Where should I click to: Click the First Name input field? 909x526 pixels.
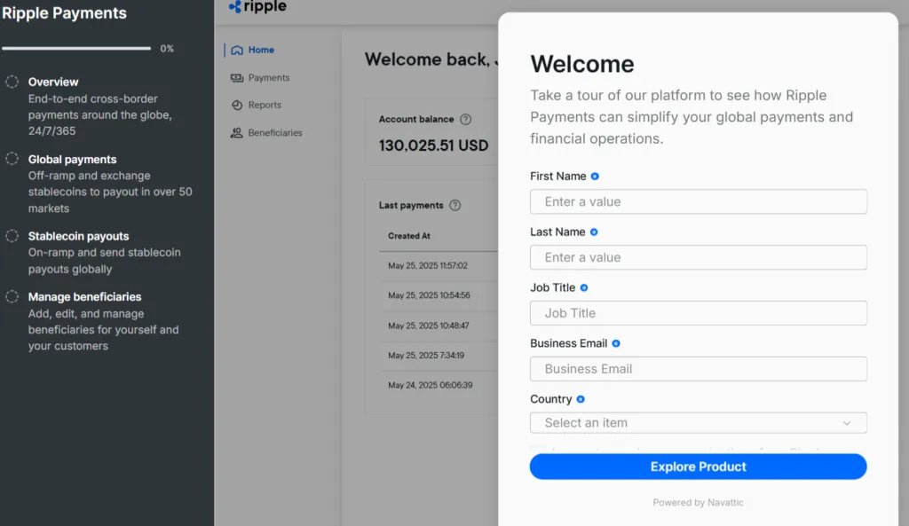698,202
